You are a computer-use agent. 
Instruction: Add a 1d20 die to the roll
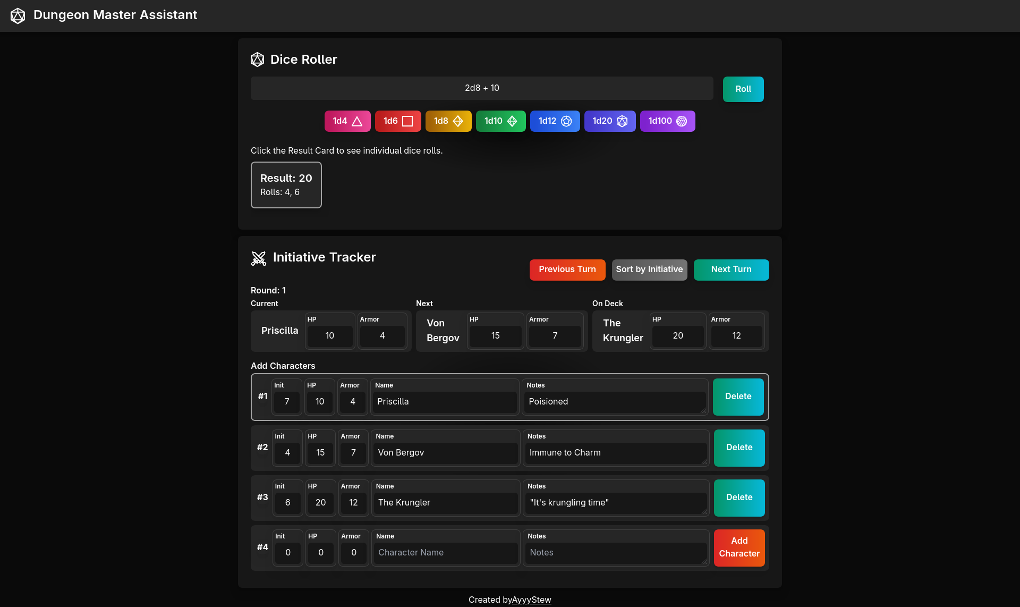point(610,121)
